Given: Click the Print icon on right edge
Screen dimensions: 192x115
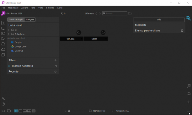Looking at the screenshot, I should (x=189, y=94).
